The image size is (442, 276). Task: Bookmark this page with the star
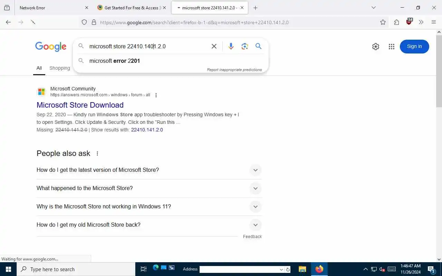(383, 22)
